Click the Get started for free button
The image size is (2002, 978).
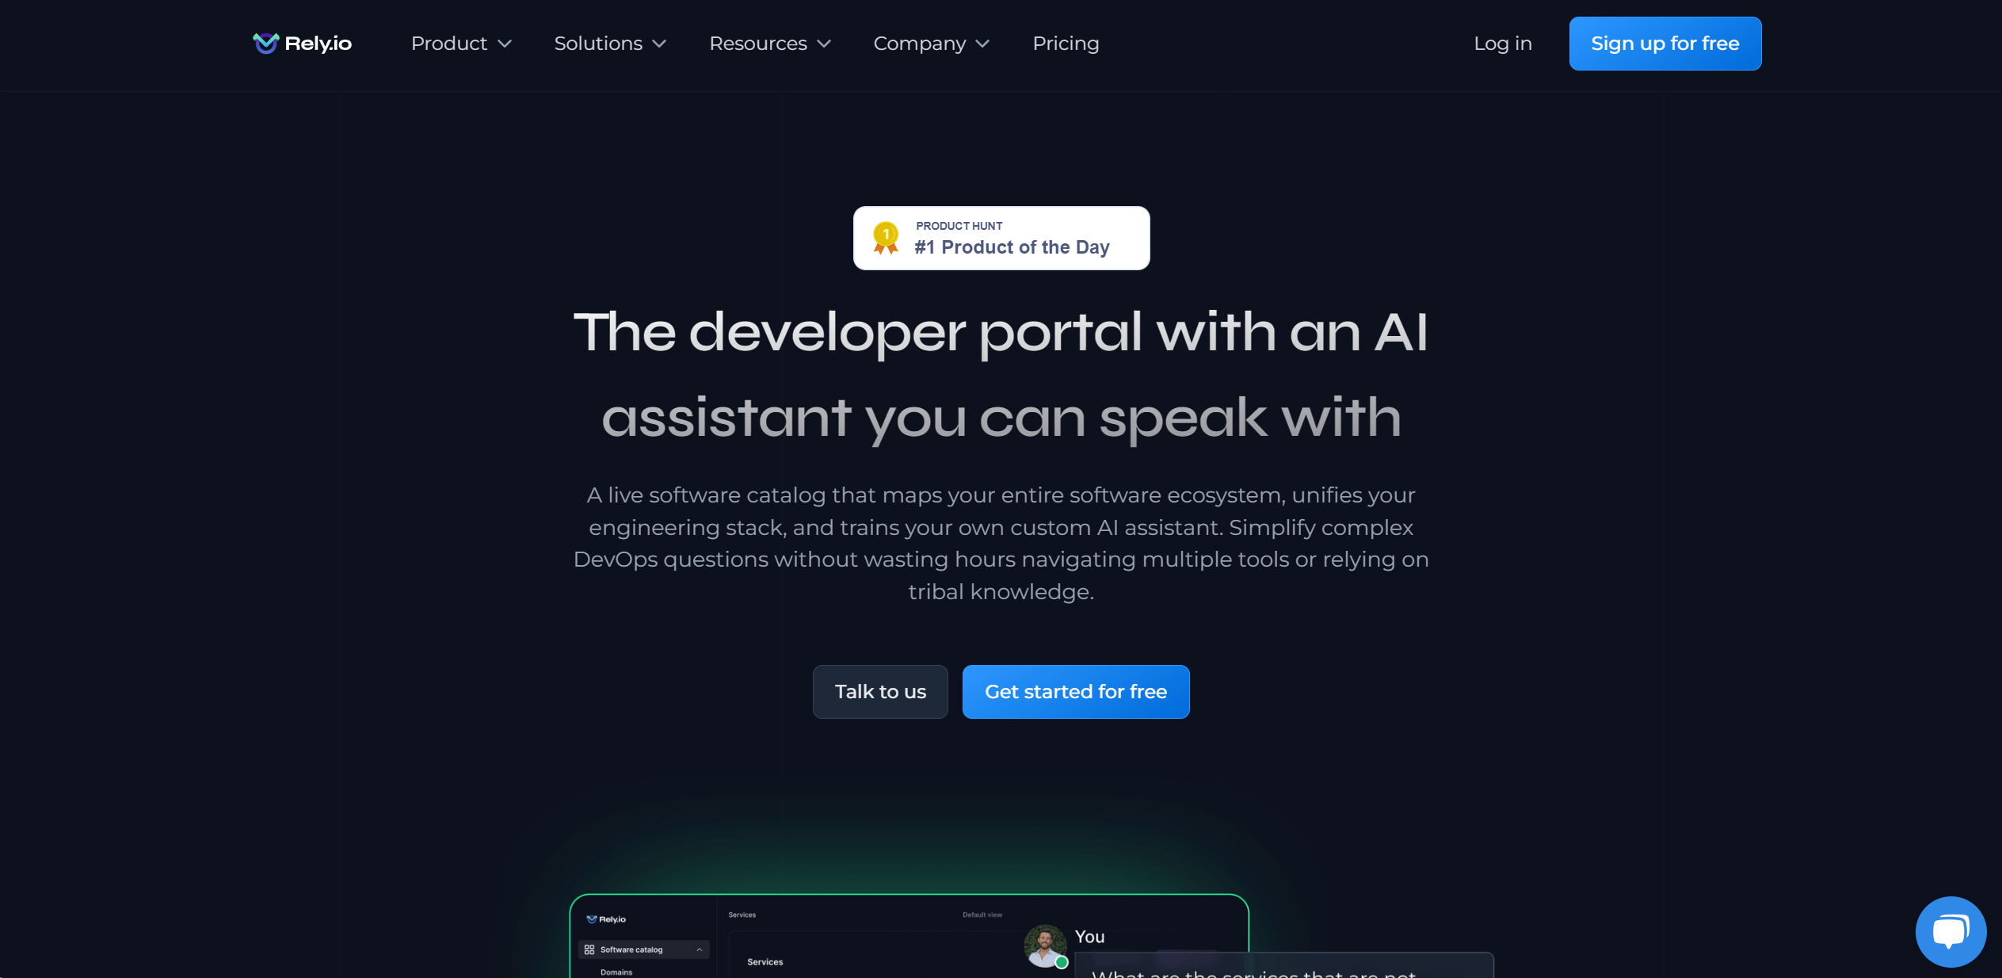click(1075, 691)
